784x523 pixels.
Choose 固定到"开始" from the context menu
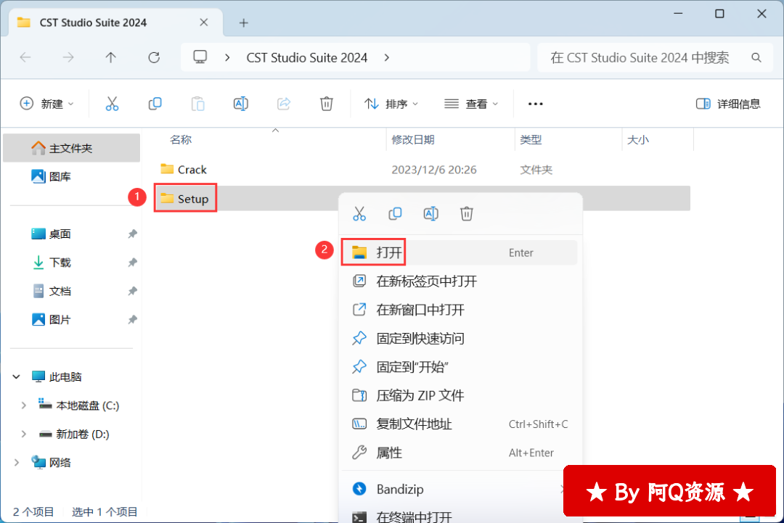[459, 367]
